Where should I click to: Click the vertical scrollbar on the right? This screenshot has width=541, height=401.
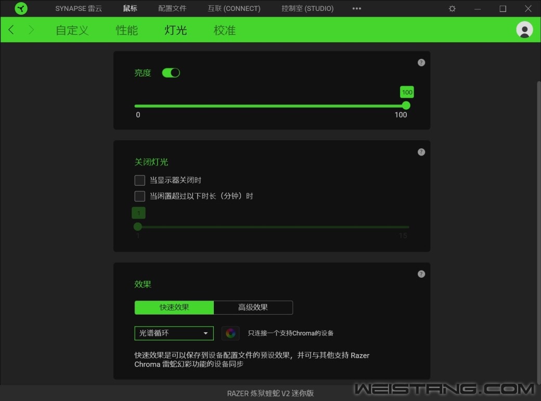[538, 232]
